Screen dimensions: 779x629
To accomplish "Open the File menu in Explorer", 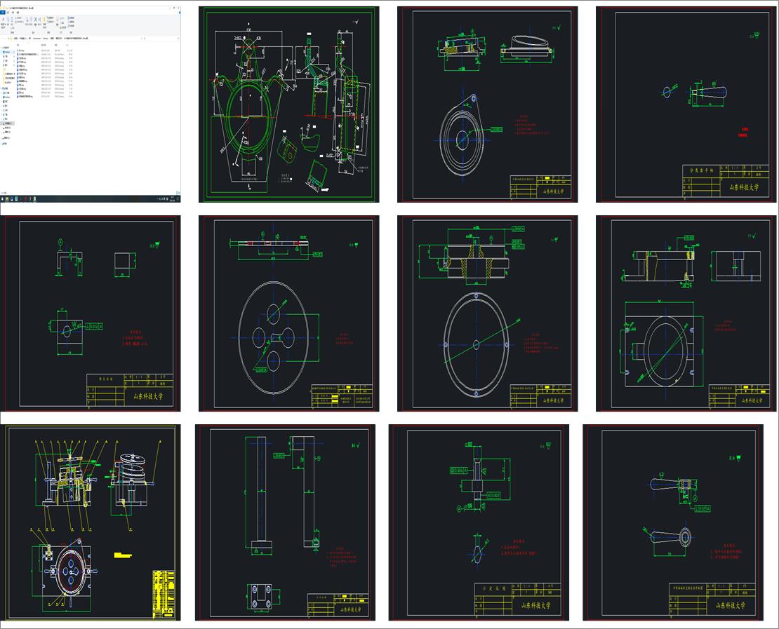I will (3, 13).
